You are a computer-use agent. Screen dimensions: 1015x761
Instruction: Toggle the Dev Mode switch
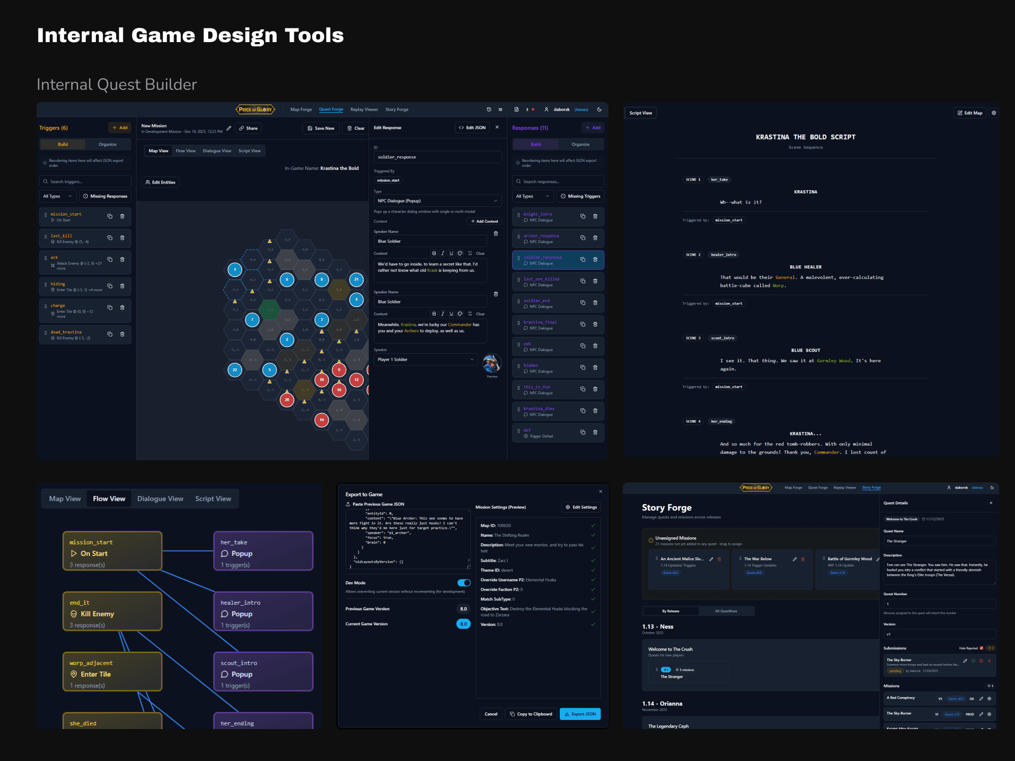pos(464,583)
